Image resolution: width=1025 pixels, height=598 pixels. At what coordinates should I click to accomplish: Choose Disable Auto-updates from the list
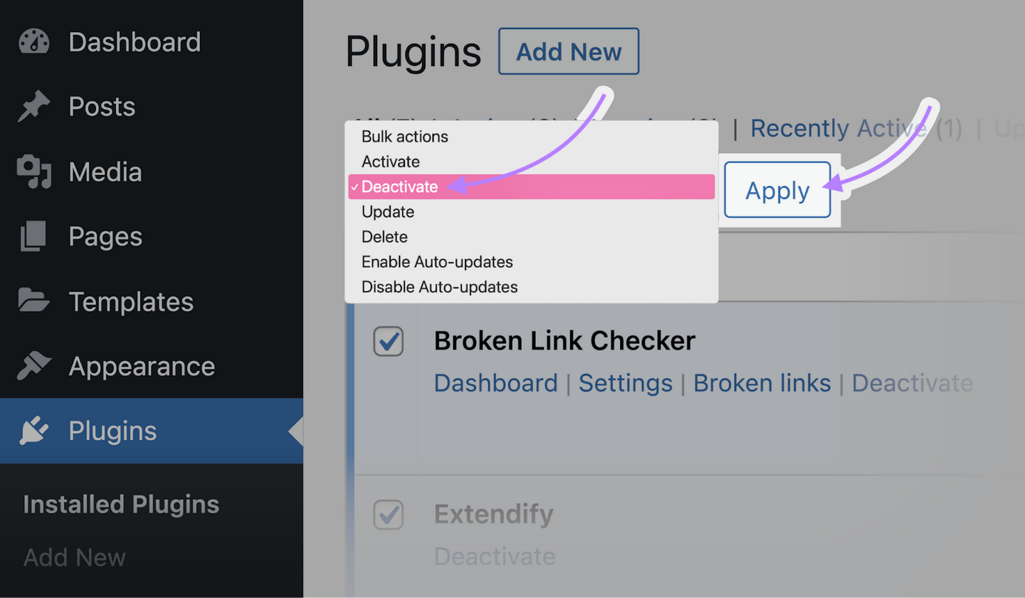[439, 288]
